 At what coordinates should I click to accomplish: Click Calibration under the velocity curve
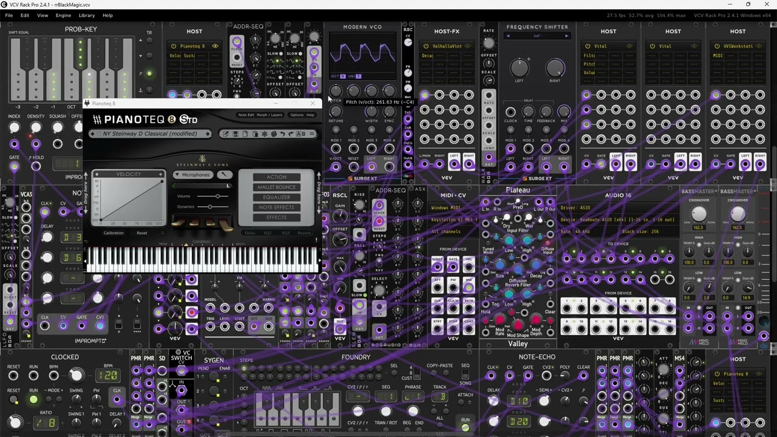point(114,233)
